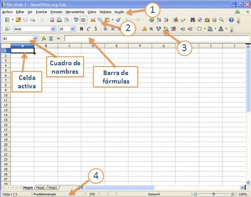The width and height of the screenshot is (251, 197).
Task: Click the STD selection mode field
Action: point(92,194)
